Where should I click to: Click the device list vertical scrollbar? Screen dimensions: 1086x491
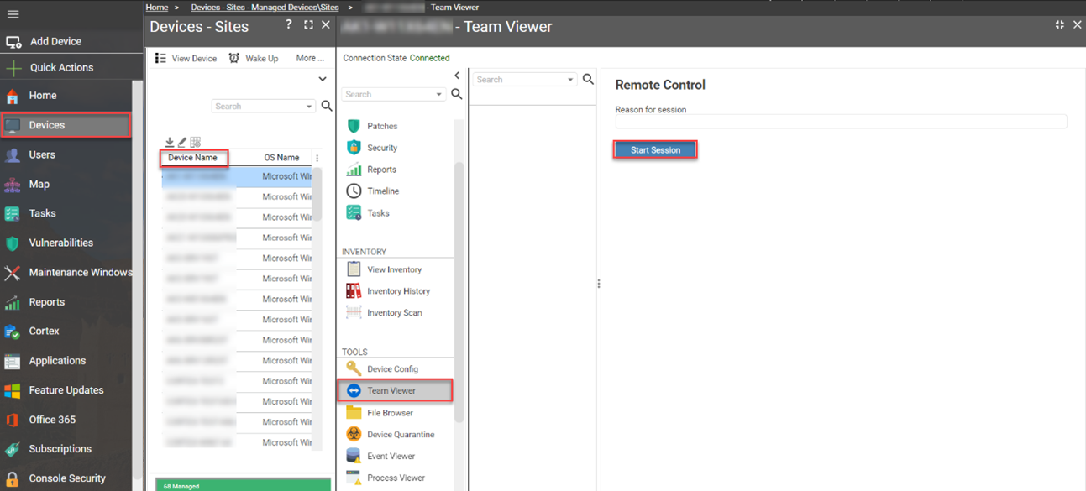pos(317,195)
